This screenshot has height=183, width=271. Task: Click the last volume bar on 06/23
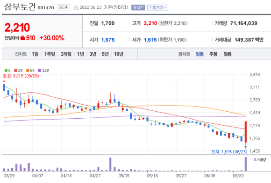pyautogui.click(x=246, y=164)
